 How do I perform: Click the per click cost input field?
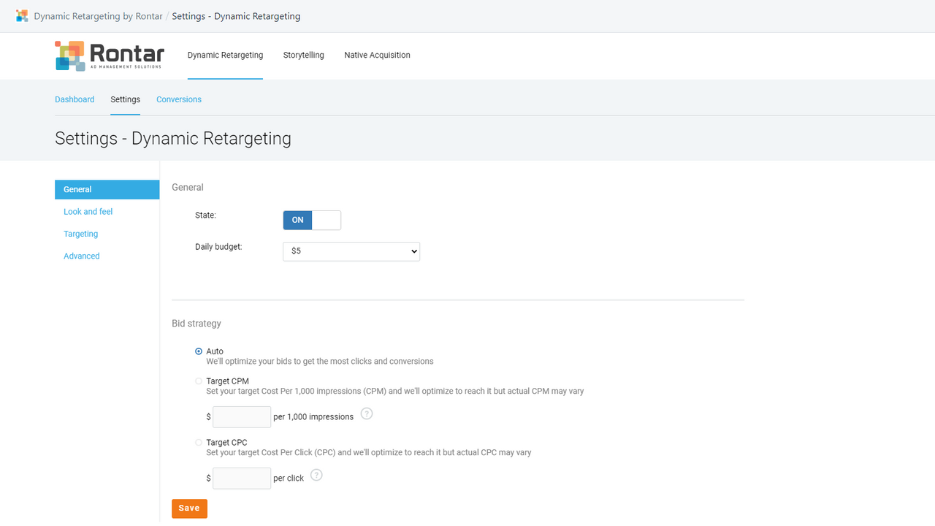pos(241,478)
